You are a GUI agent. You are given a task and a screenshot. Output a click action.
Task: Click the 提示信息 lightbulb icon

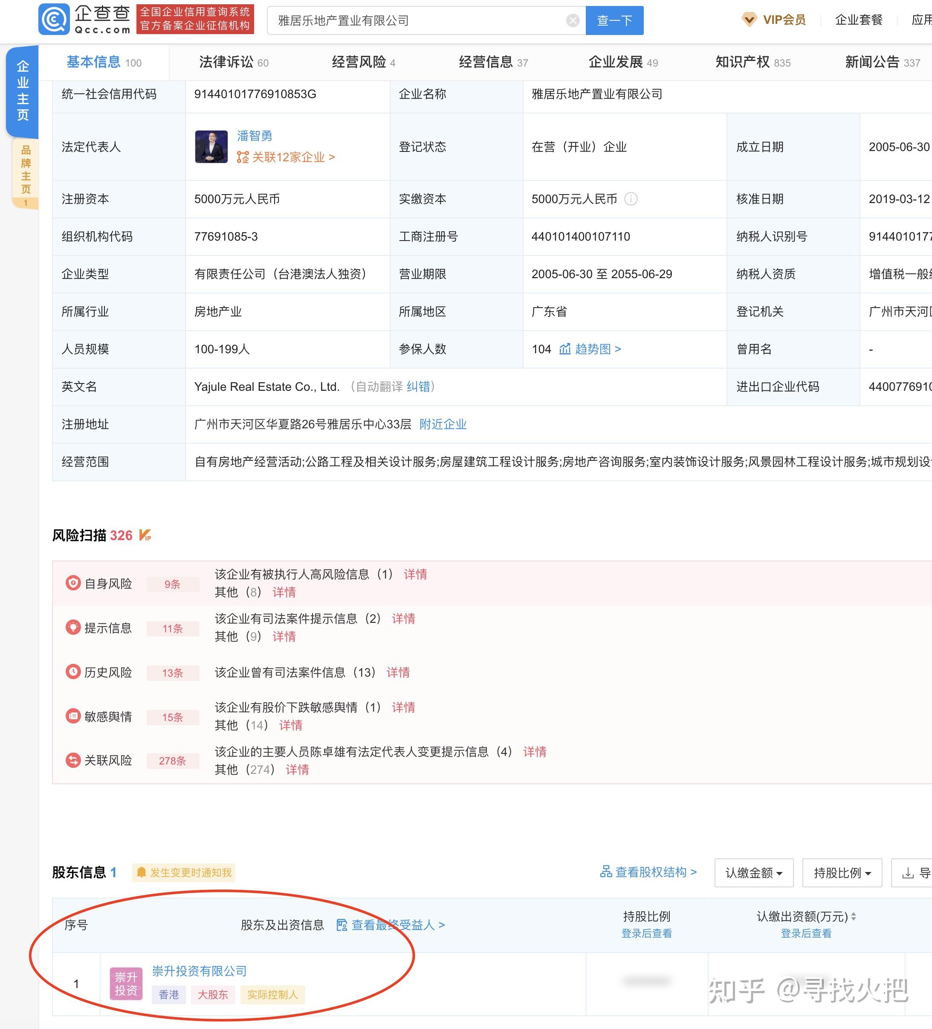73,627
